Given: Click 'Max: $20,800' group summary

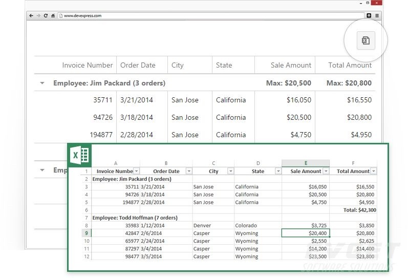Looking at the screenshot, I should 349,83.
